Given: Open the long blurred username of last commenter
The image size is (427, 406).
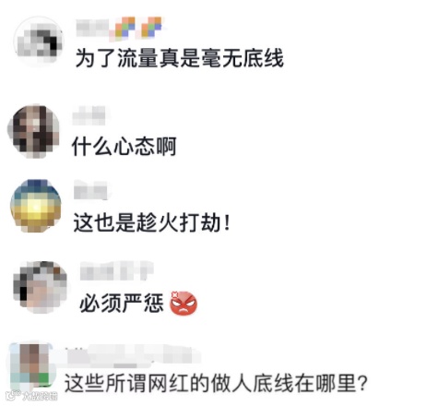Looking at the screenshot, I should [134, 356].
